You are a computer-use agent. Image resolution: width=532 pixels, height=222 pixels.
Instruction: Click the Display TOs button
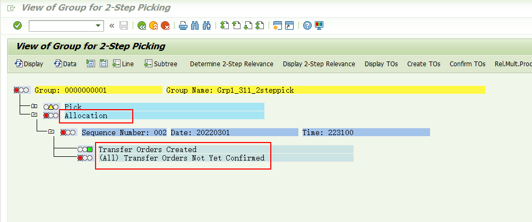click(x=381, y=64)
